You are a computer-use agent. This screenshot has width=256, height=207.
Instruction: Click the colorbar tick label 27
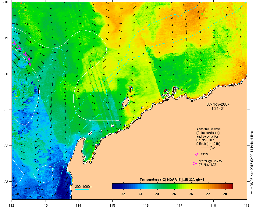208,194
